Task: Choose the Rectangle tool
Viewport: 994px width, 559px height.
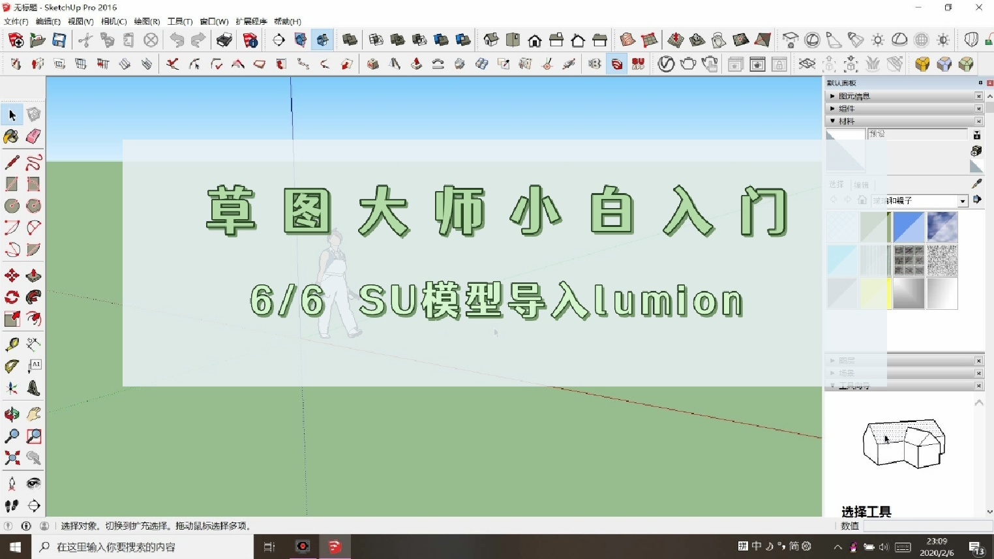Action: 12,184
